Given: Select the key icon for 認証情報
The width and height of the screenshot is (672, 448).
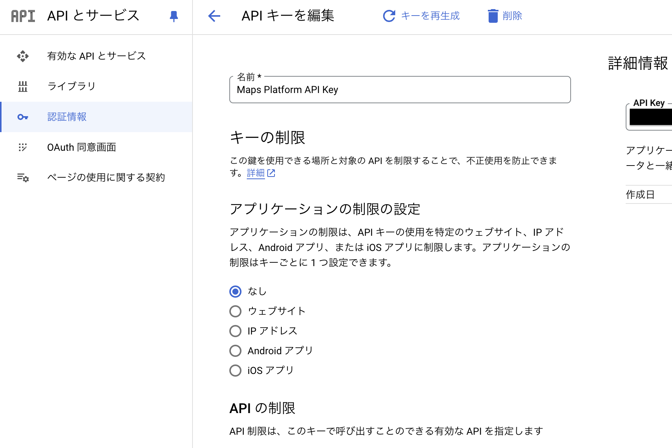Looking at the screenshot, I should coord(23,117).
